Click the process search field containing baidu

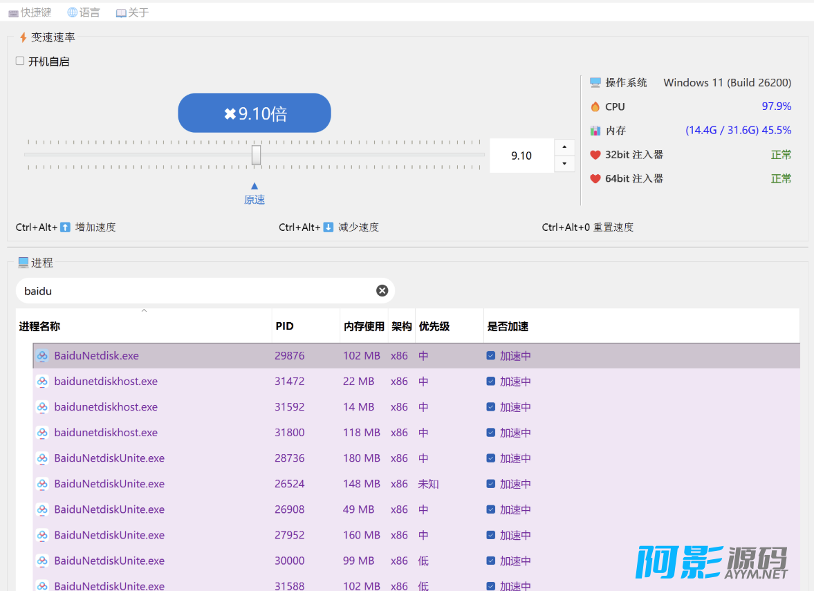pyautogui.click(x=194, y=291)
